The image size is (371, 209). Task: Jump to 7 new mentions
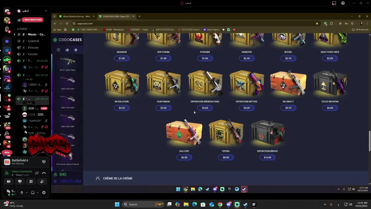(x=32, y=20)
